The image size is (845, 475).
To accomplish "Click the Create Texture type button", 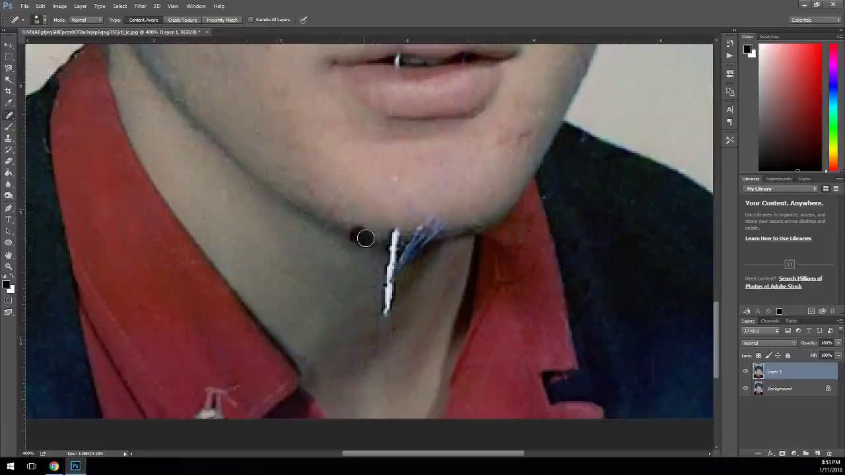I will click(x=182, y=20).
